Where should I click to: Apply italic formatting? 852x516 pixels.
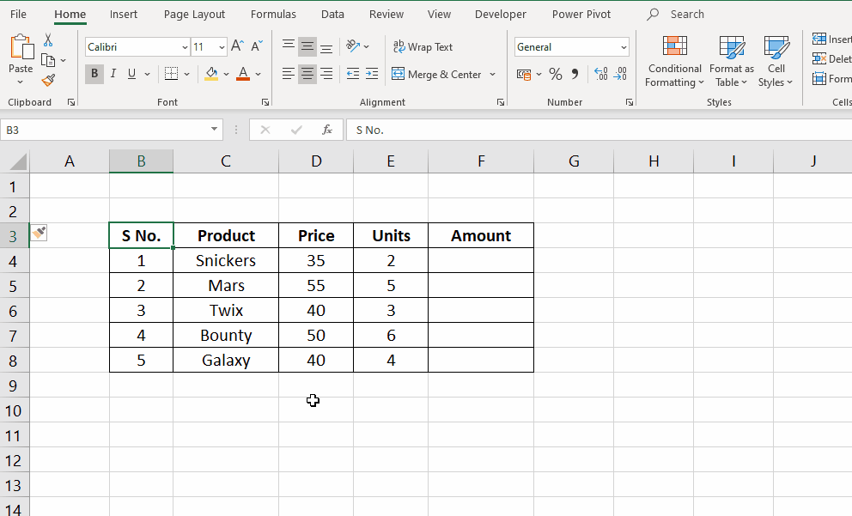pos(113,74)
